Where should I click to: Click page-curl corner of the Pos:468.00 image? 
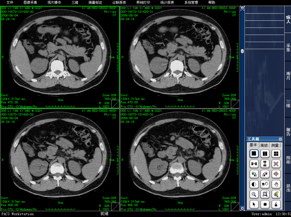pyautogui.click(x=115, y=207)
